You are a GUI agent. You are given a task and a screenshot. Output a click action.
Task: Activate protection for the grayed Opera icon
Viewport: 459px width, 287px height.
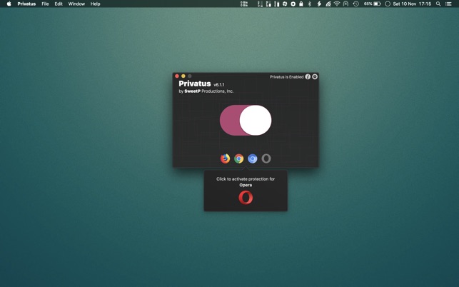[x=266, y=158]
